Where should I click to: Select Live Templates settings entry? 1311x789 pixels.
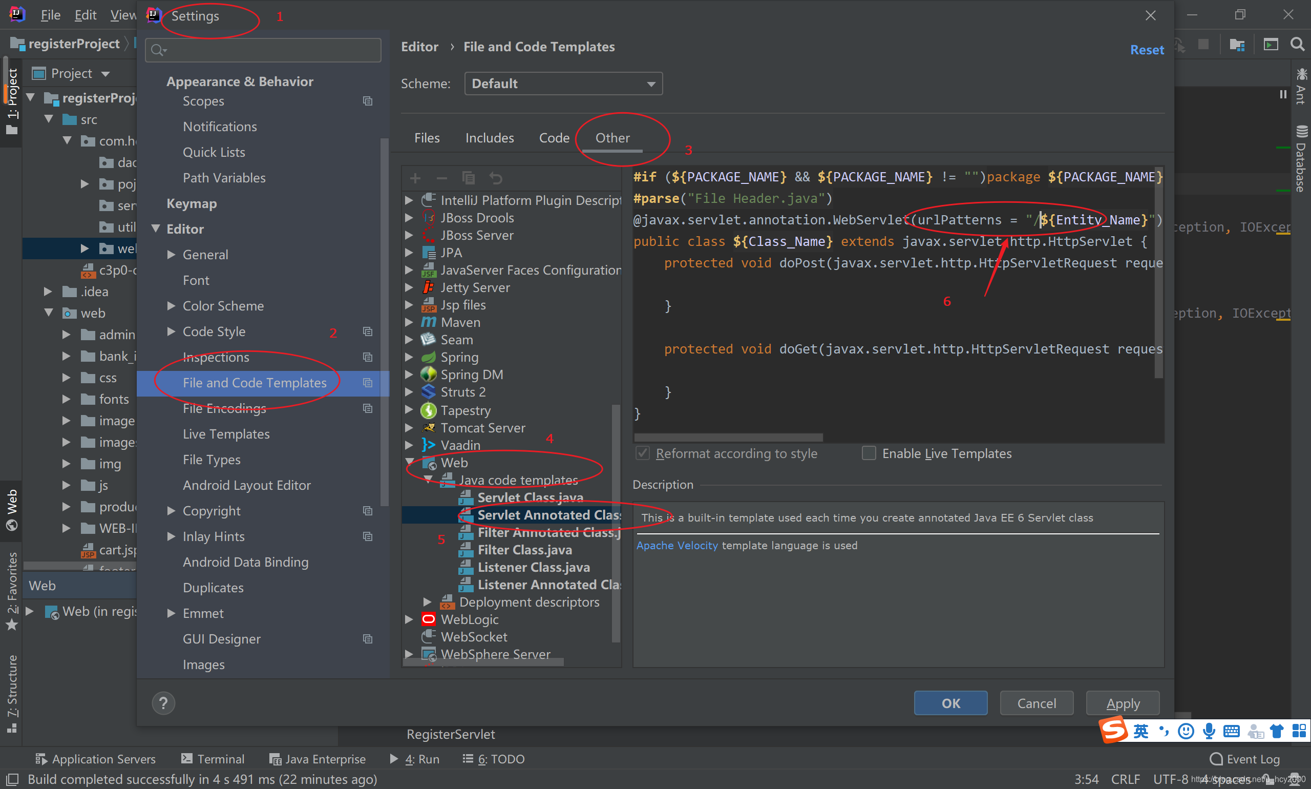226,434
